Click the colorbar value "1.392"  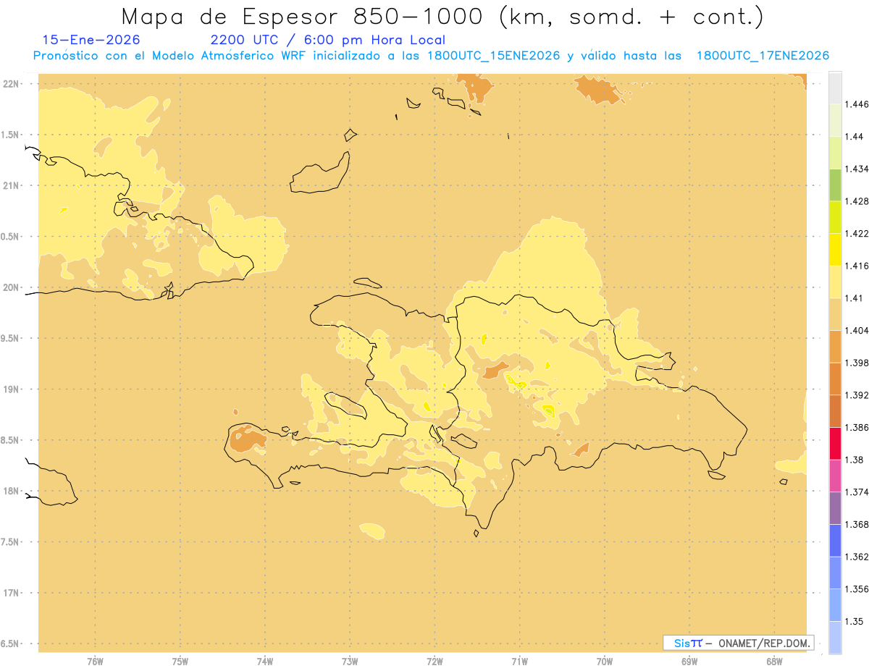pyautogui.click(x=858, y=395)
